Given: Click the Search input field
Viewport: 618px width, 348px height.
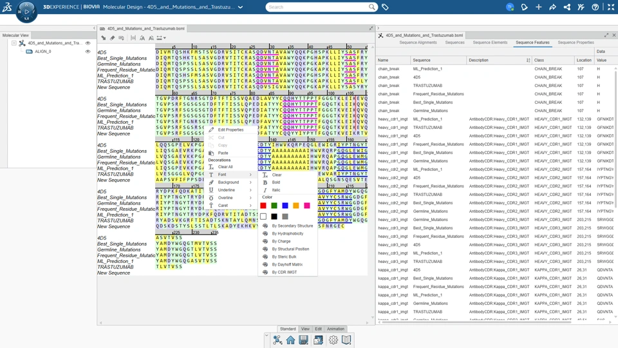Looking at the screenshot, I should click(317, 6).
